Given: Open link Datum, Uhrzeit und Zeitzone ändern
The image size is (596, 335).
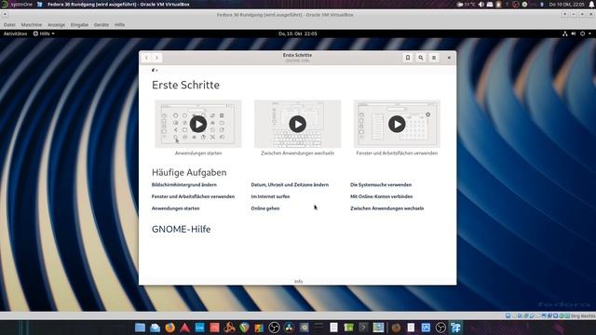Looking at the screenshot, I should click(290, 185).
